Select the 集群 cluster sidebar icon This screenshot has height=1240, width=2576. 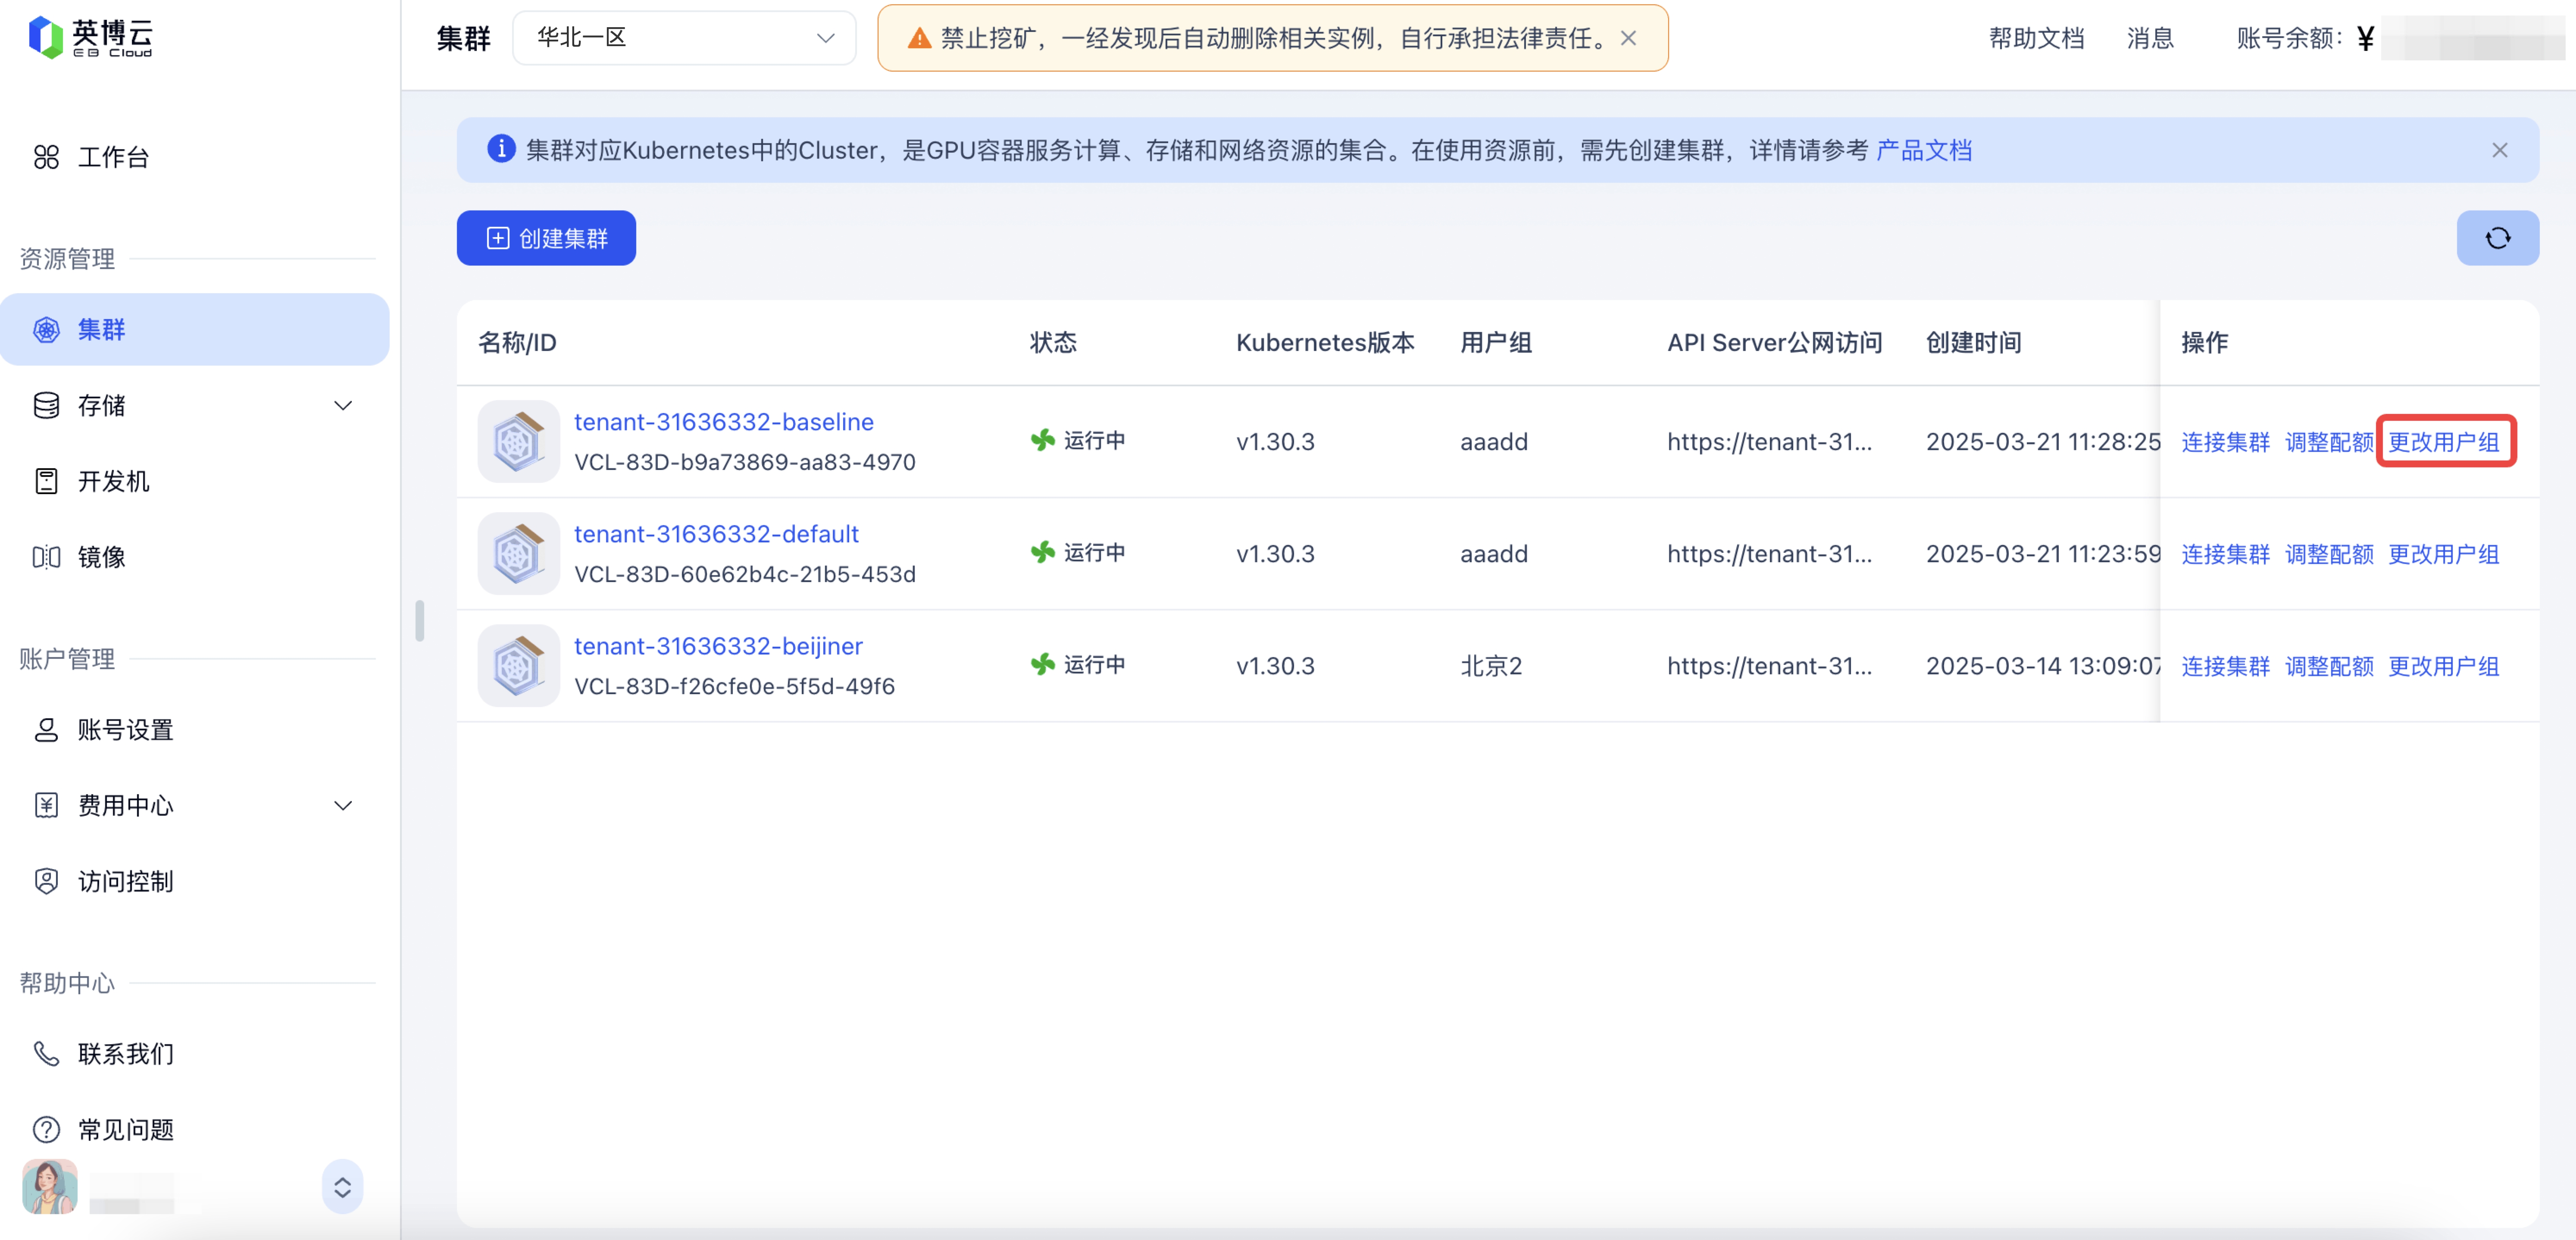[46, 329]
